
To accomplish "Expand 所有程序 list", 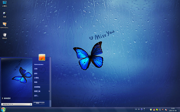I will [6, 98].
